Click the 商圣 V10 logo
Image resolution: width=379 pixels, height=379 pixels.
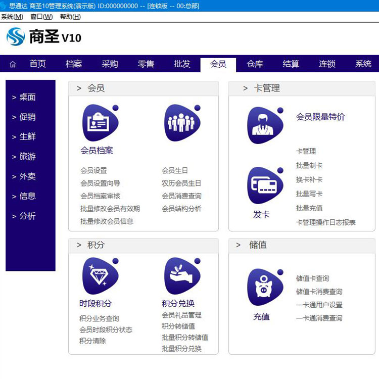point(44,37)
